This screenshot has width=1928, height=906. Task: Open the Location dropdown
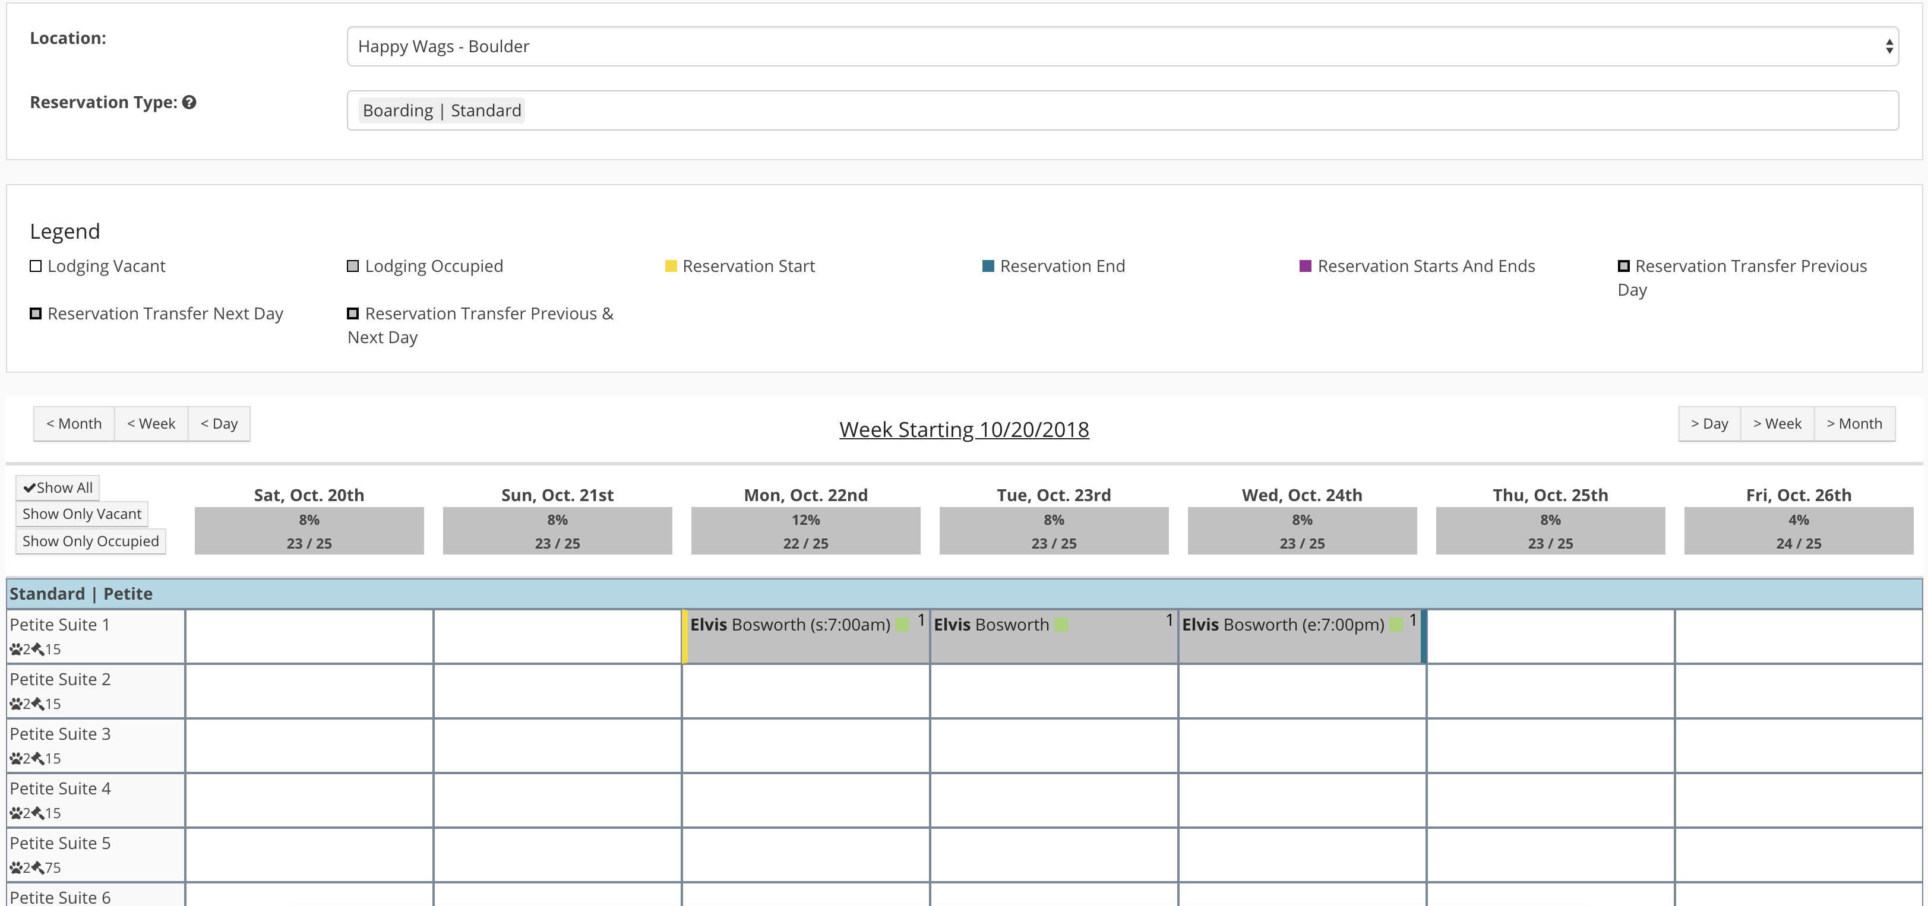pos(1122,46)
